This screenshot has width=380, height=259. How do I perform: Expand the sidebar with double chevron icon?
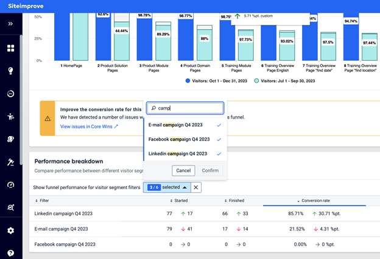point(10,24)
